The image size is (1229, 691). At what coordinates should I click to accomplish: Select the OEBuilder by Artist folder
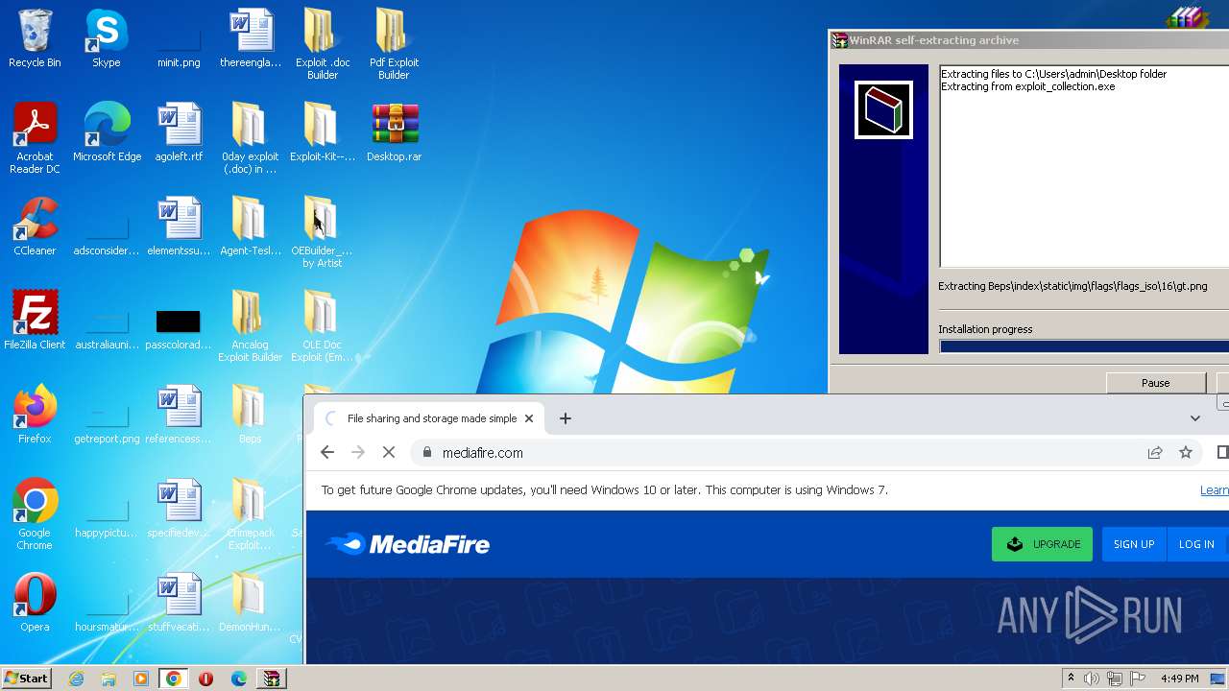pyautogui.click(x=322, y=231)
